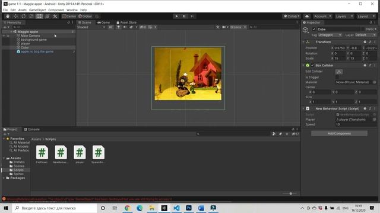Switch to the Asset Store tab
Viewport: 380px width, 213px height.
(126, 22)
